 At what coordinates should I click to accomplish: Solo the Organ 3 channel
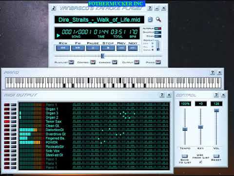[x=14, y=113]
